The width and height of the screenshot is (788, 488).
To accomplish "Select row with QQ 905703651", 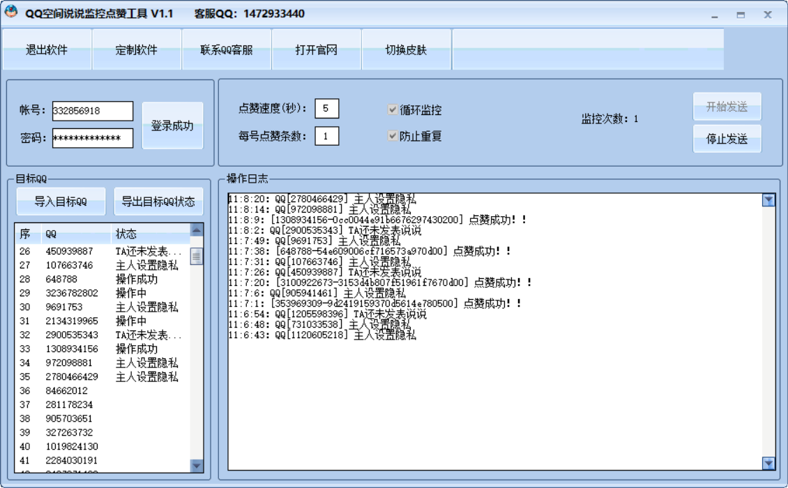I will [x=103, y=419].
